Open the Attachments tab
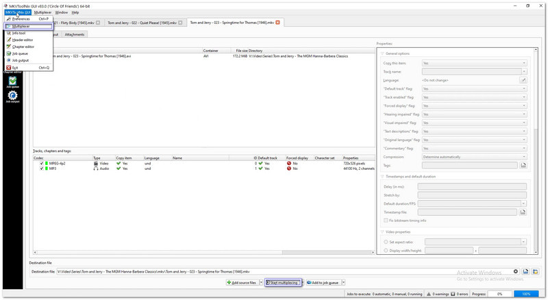 [75, 34]
